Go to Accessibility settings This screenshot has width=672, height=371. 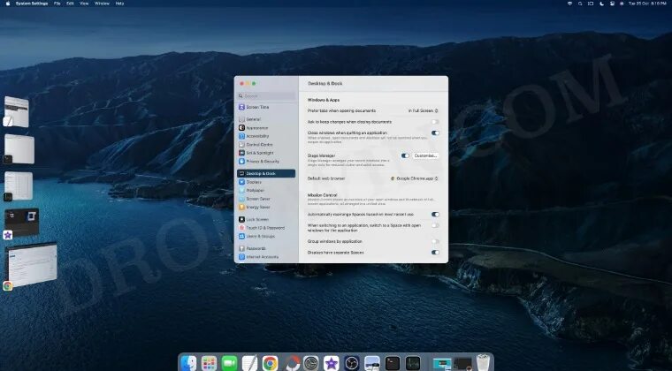266,136
